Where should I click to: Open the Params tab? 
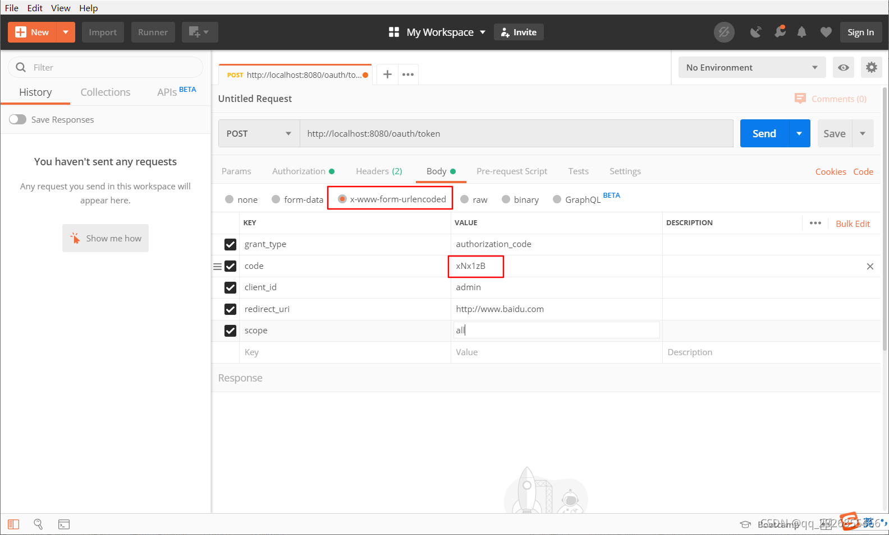pos(236,171)
